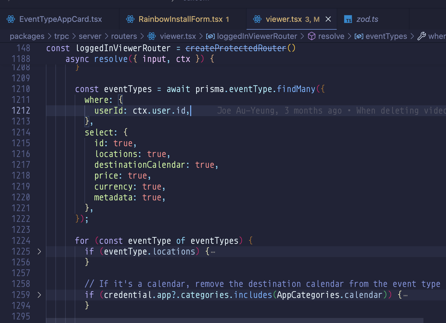446x323 pixels.
Task: Expand the folded region at line 1259
Action: click(x=39, y=295)
